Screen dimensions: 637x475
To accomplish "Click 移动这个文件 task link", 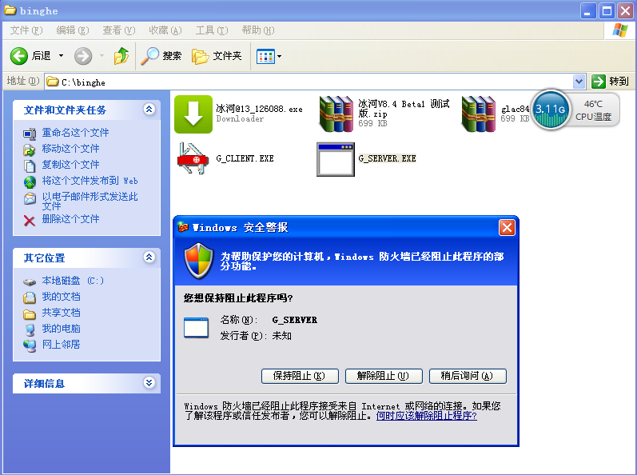I will (70, 148).
